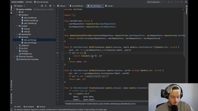
Task: Click the fold marker beside type CarsService struct
Action: point(63,21)
